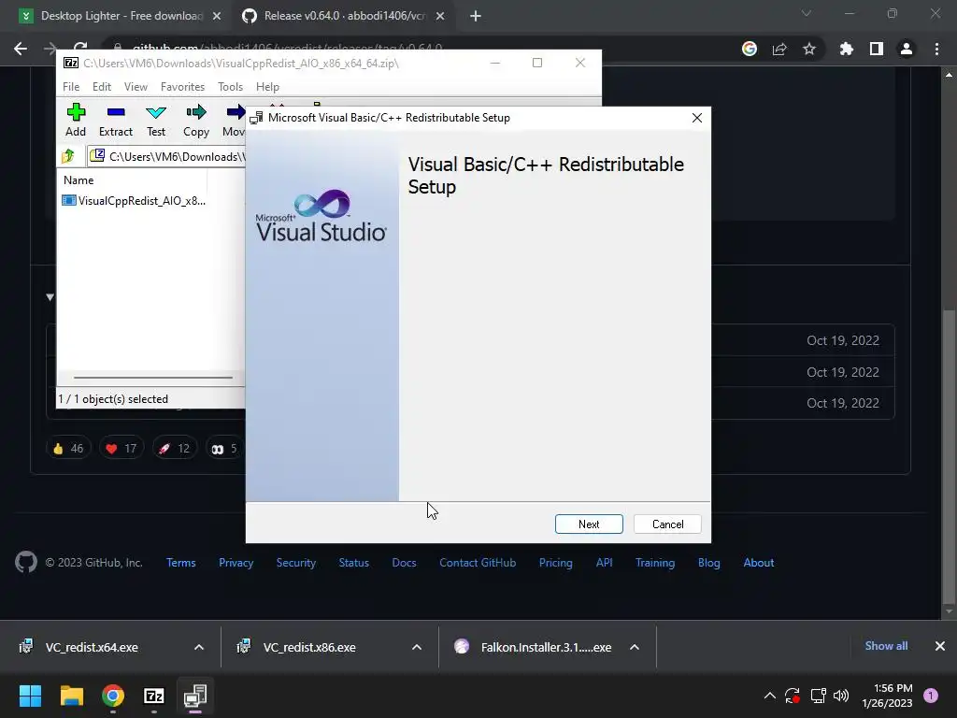Image resolution: width=957 pixels, height=718 pixels.
Task: Share this page from the address bar
Action: point(779,49)
